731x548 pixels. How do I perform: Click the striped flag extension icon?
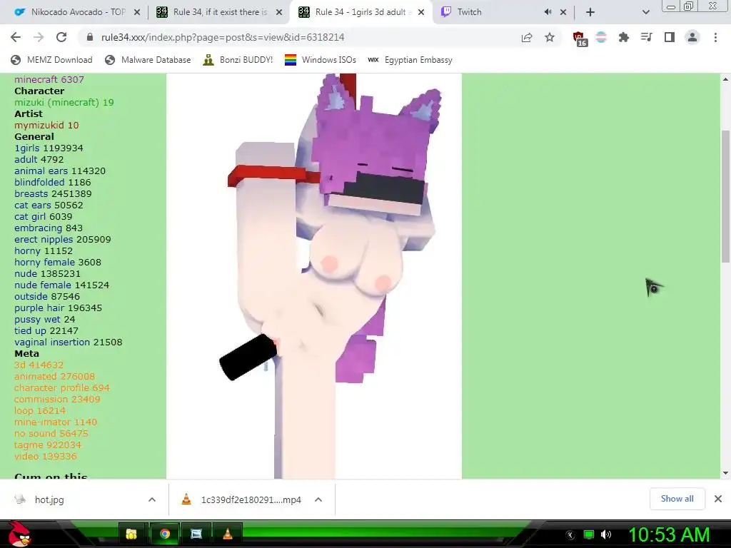[601, 37]
